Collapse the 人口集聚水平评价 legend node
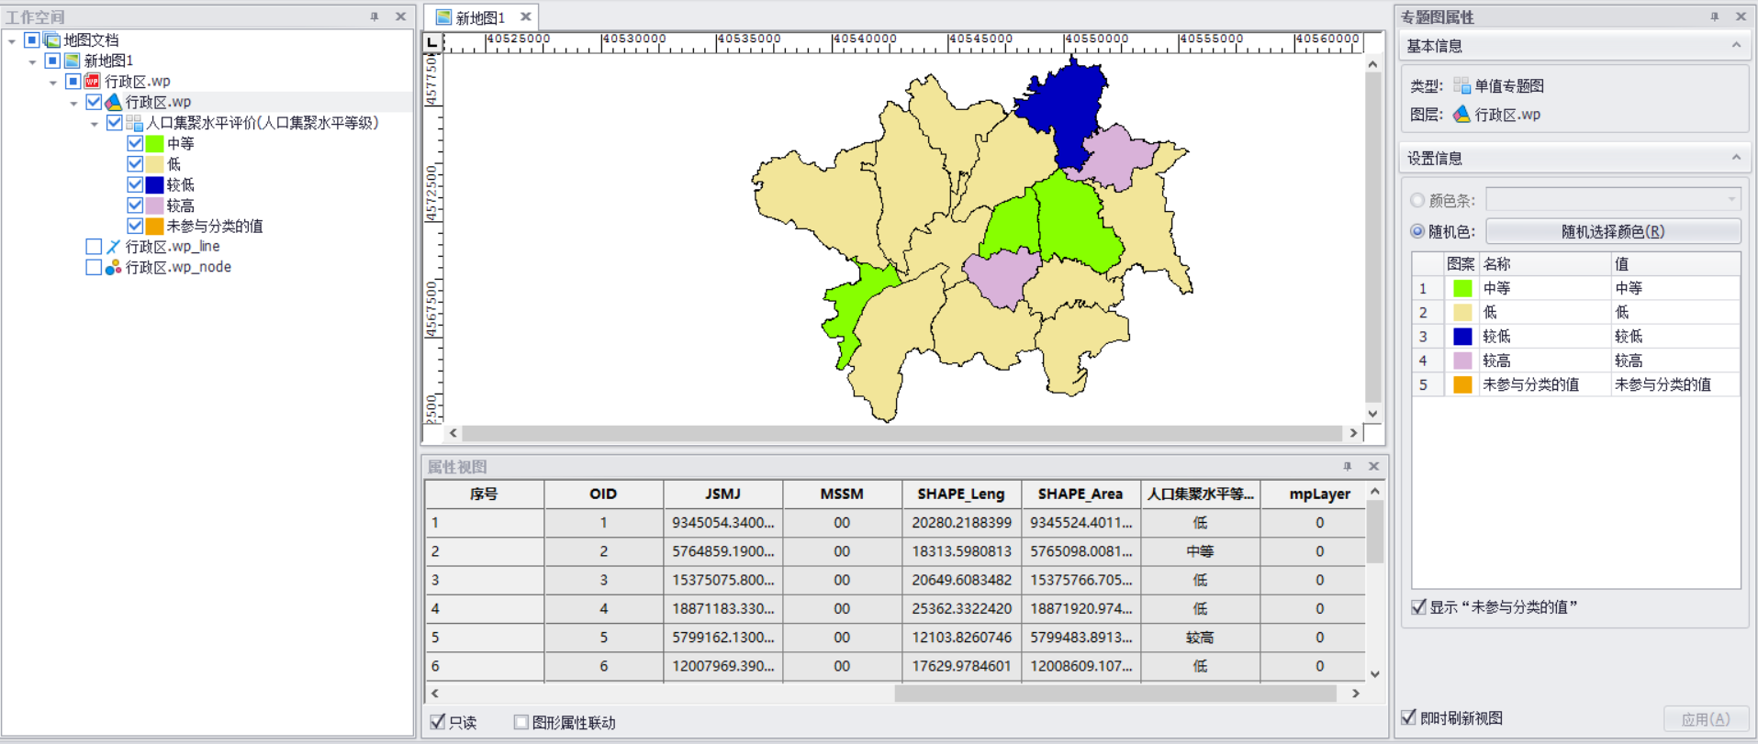Viewport: 1758px width, 744px height. click(95, 124)
